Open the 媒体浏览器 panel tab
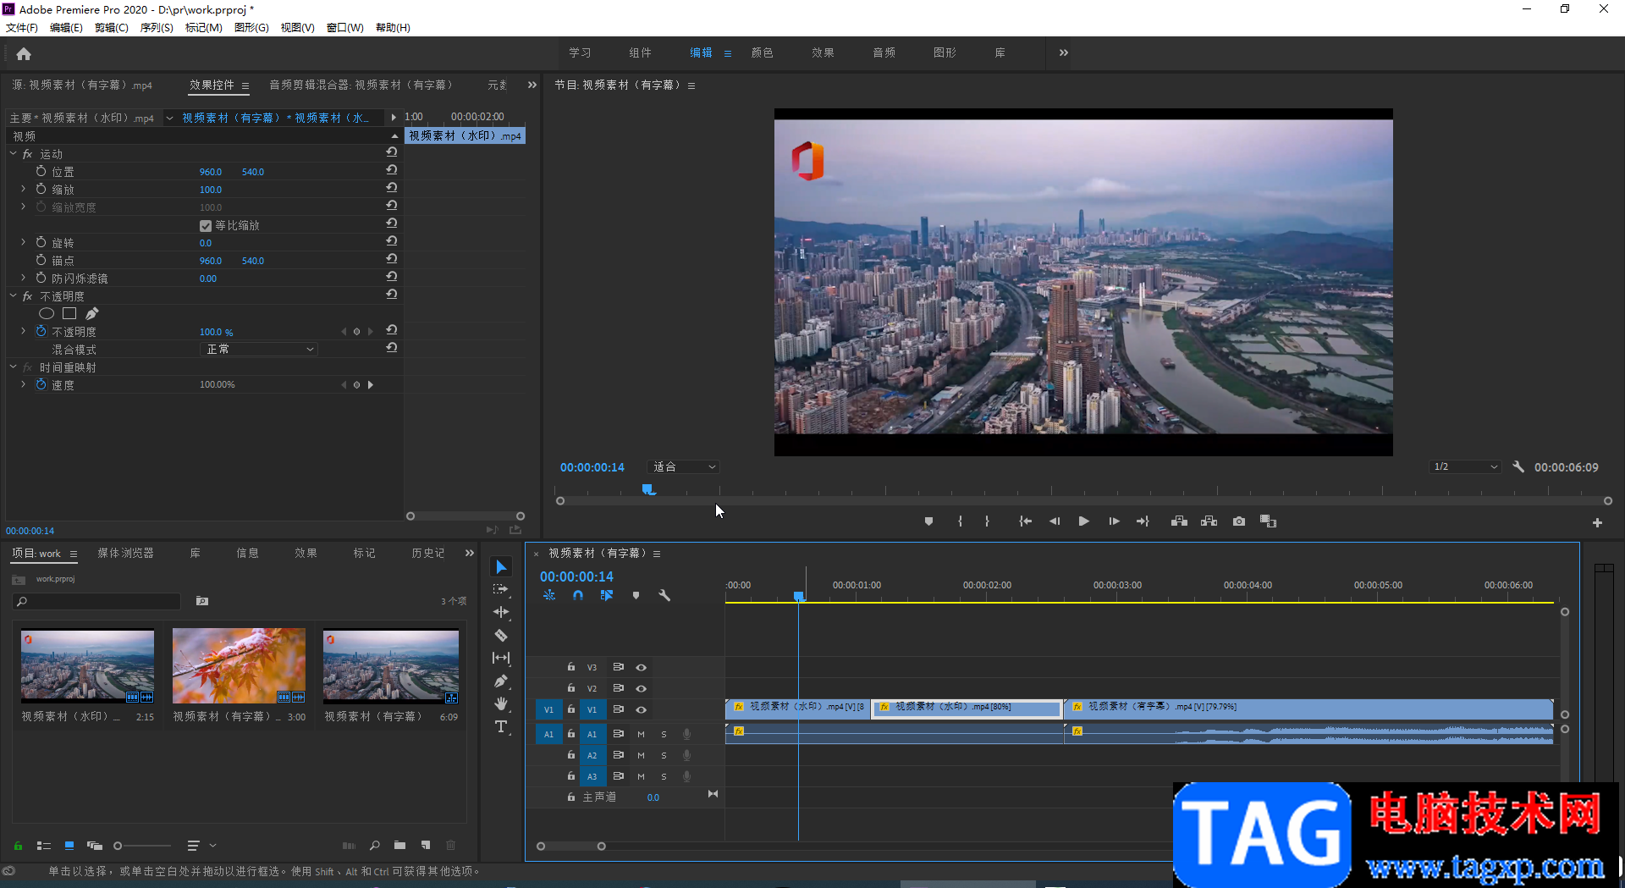1625x888 pixels. click(125, 553)
